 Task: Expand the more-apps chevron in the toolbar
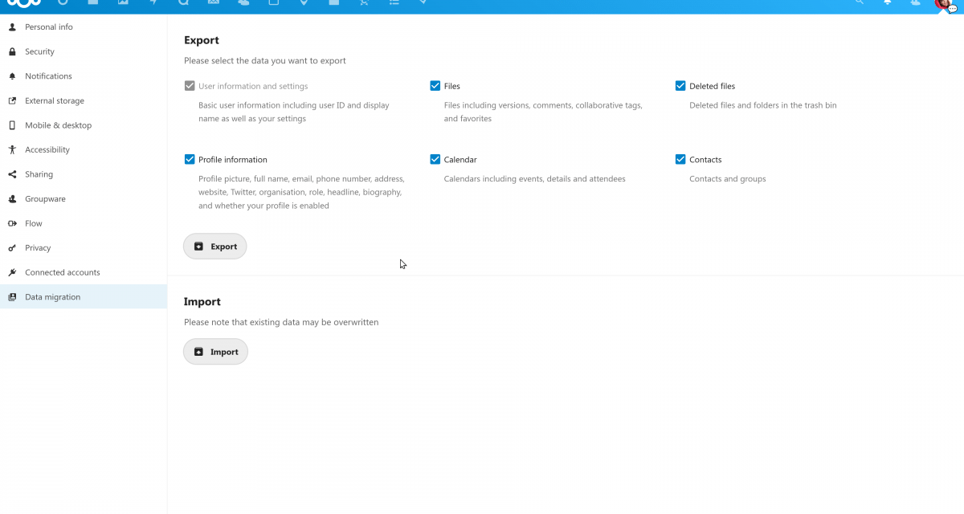pyautogui.click(x=423, y=4)
